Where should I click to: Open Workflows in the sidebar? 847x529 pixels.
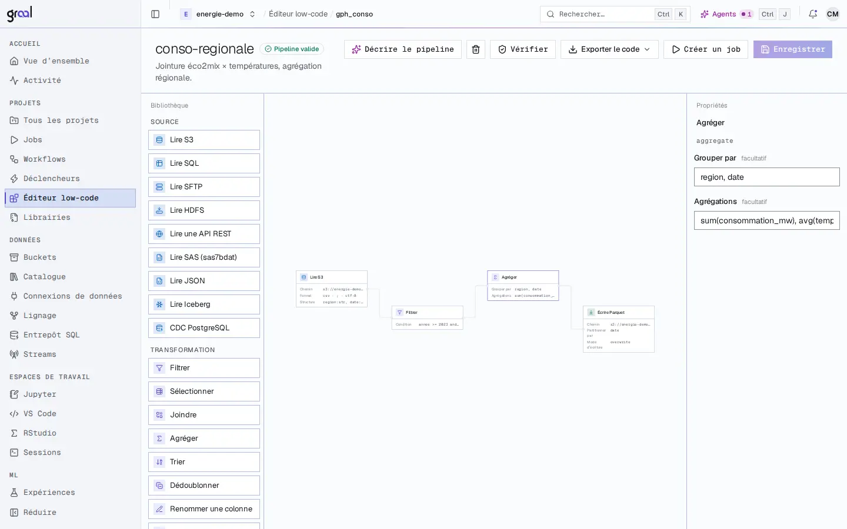coord(70,159)
